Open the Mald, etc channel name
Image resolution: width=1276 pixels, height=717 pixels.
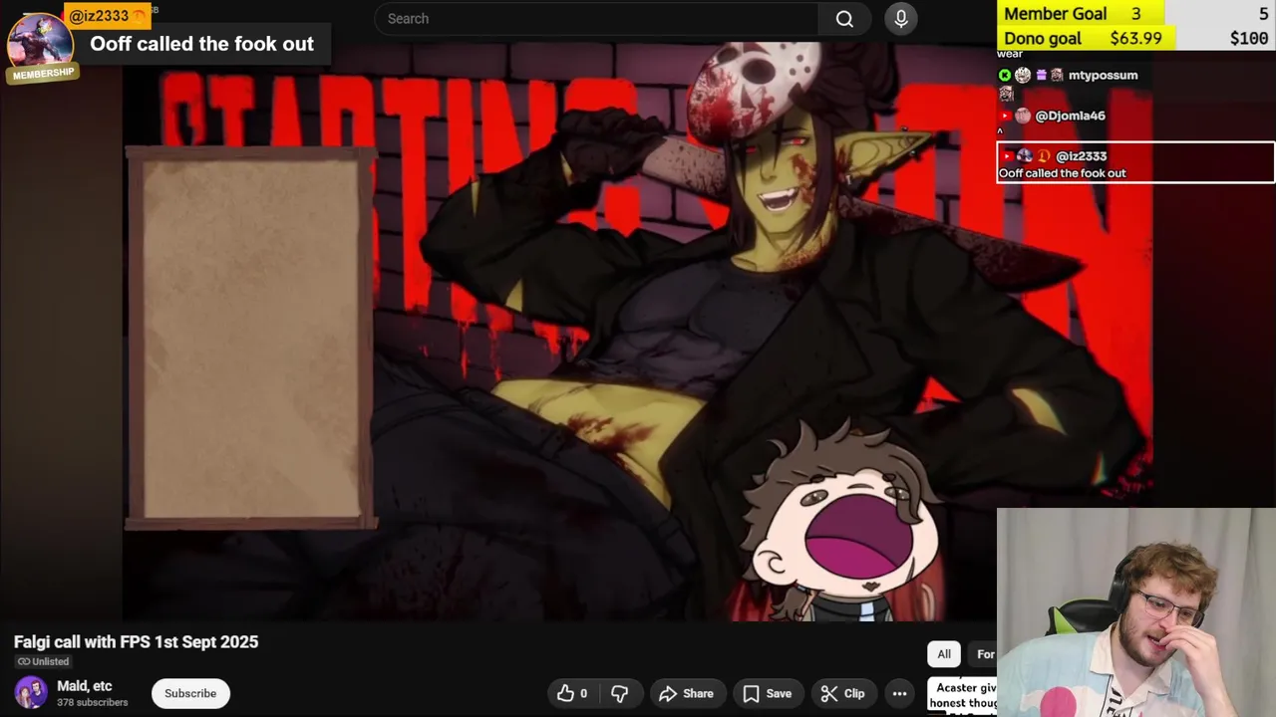(85, 686)
